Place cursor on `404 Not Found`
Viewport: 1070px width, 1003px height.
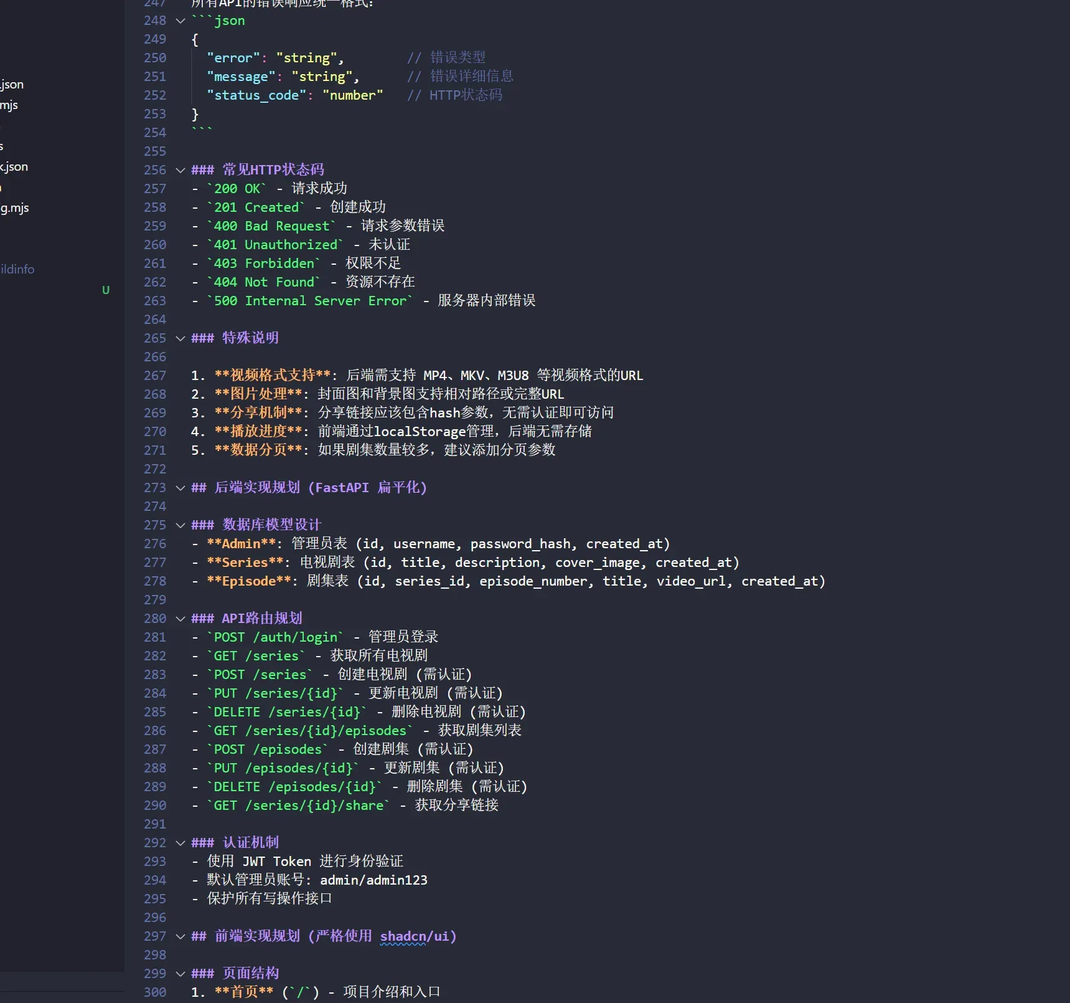coord(264,282)
